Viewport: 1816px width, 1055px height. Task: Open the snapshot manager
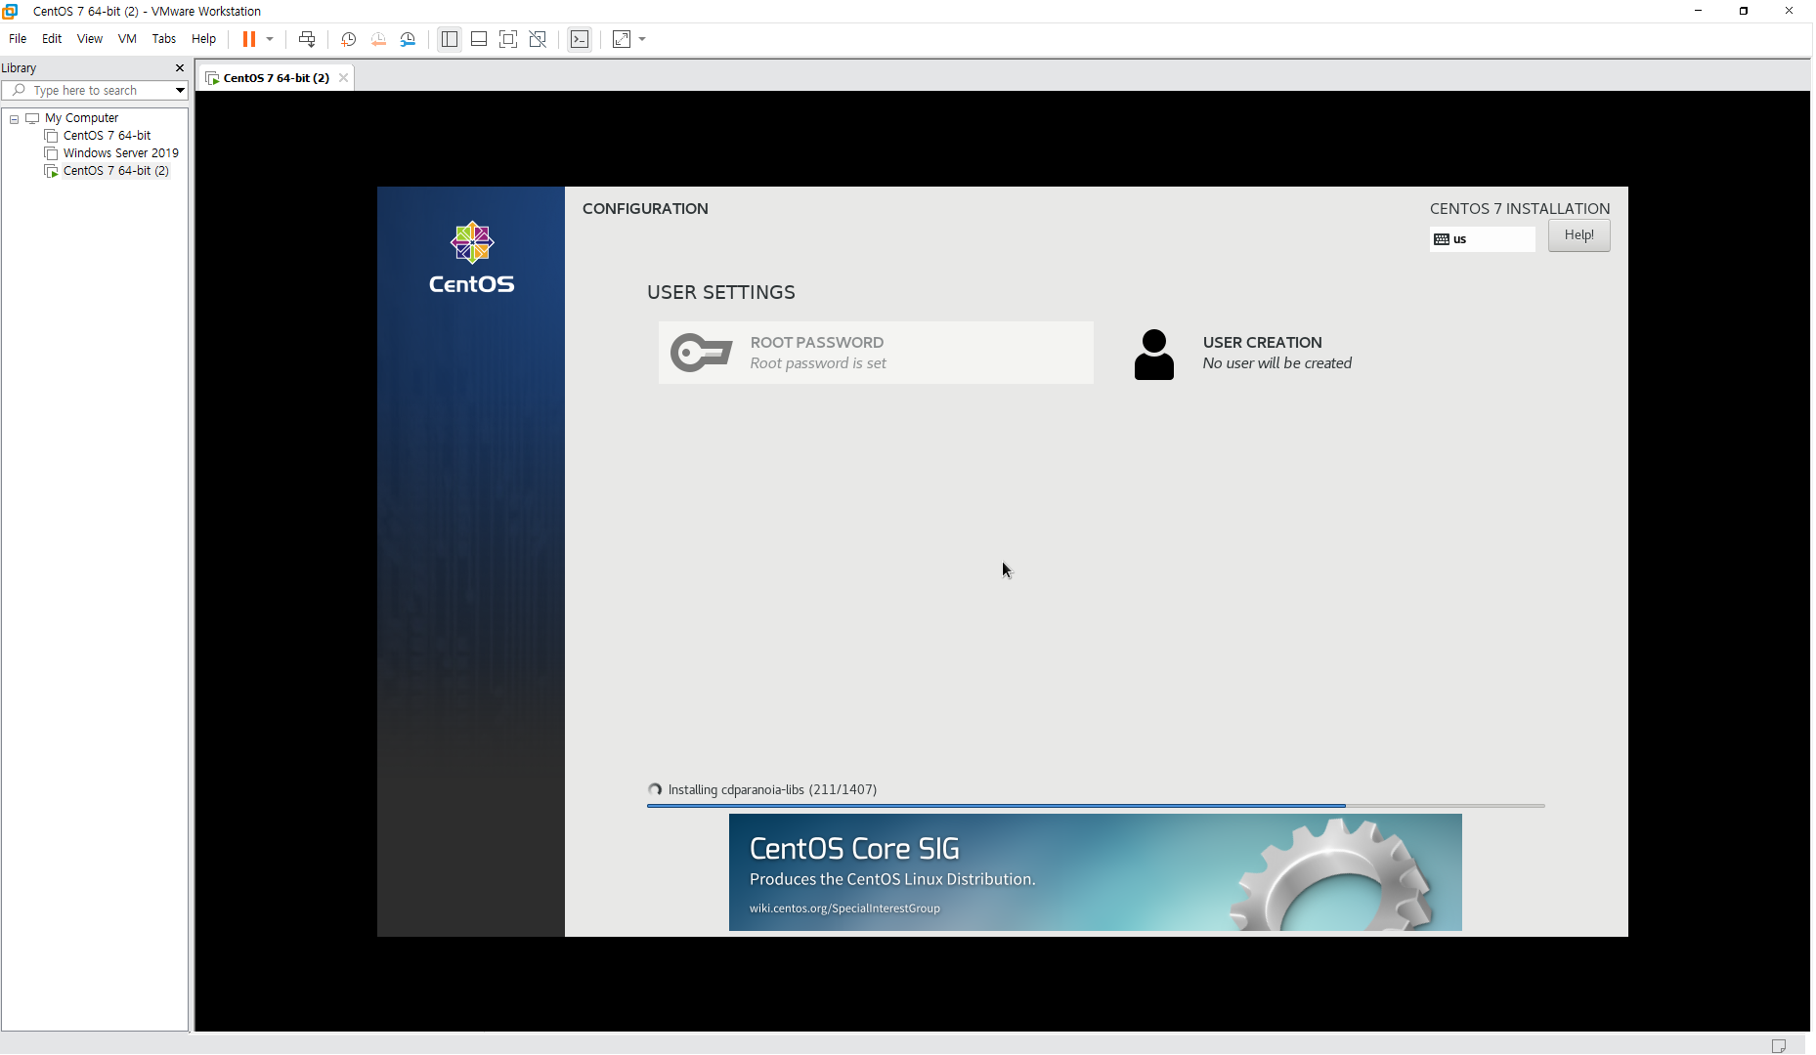click(409, 39)
